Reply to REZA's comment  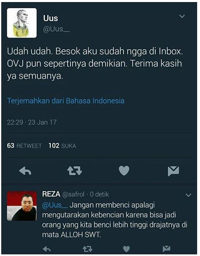click(x=47, y=249)
